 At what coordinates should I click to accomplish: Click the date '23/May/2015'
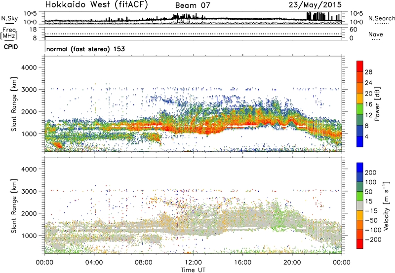click(x=315, y=5)
